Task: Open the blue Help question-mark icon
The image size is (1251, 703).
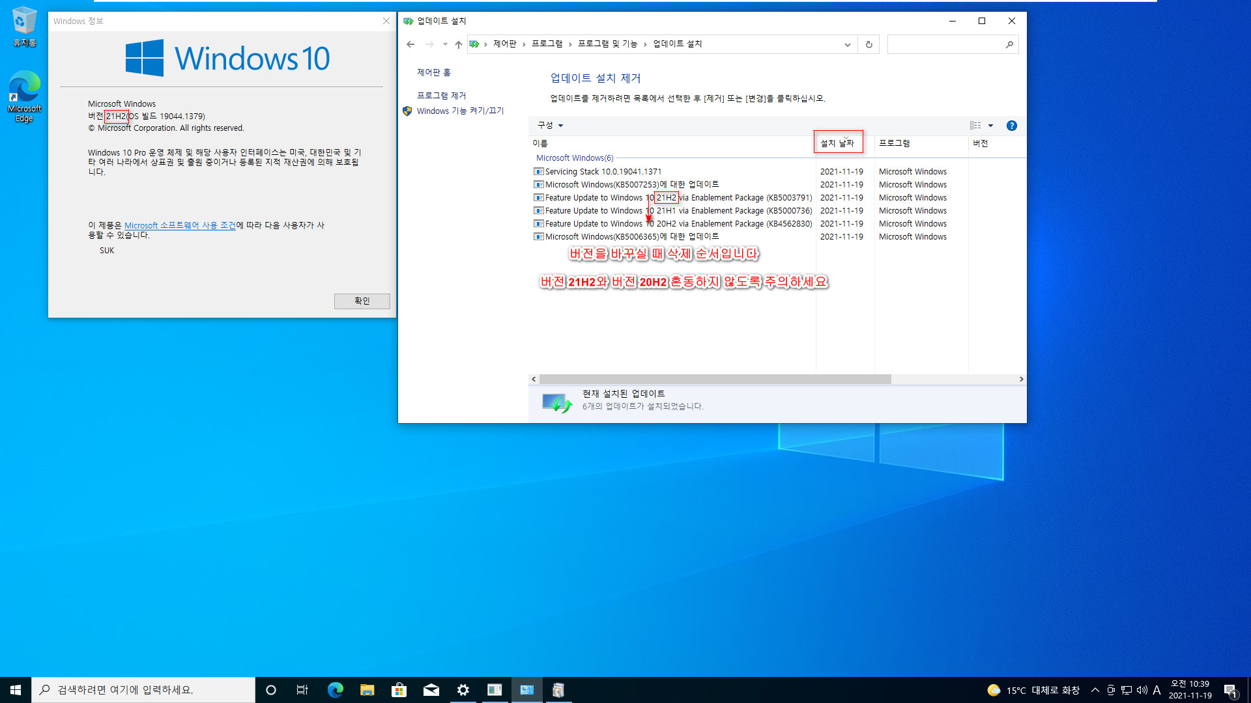Action: tap(1011, 126)
